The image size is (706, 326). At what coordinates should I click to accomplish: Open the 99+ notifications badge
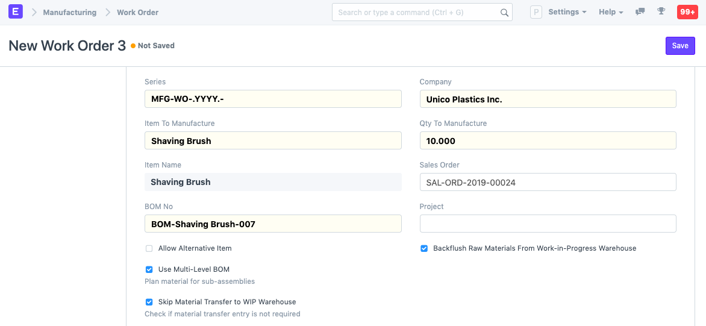(687, 12)
